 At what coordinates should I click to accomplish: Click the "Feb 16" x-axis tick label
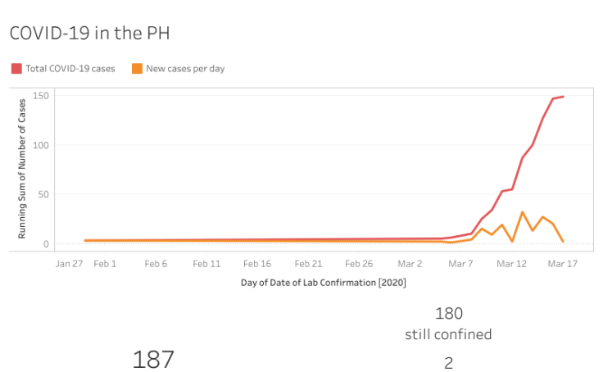[257, 264]
